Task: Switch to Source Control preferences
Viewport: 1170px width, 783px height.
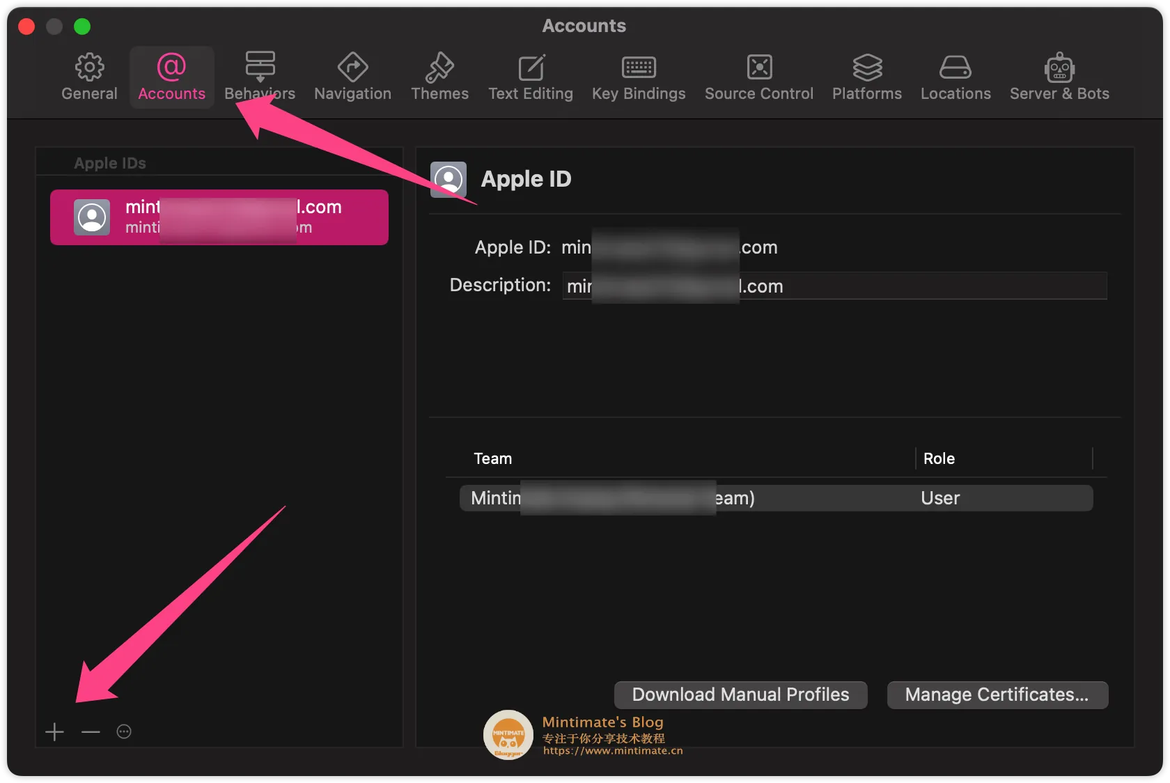Action: tap(759, 77)
